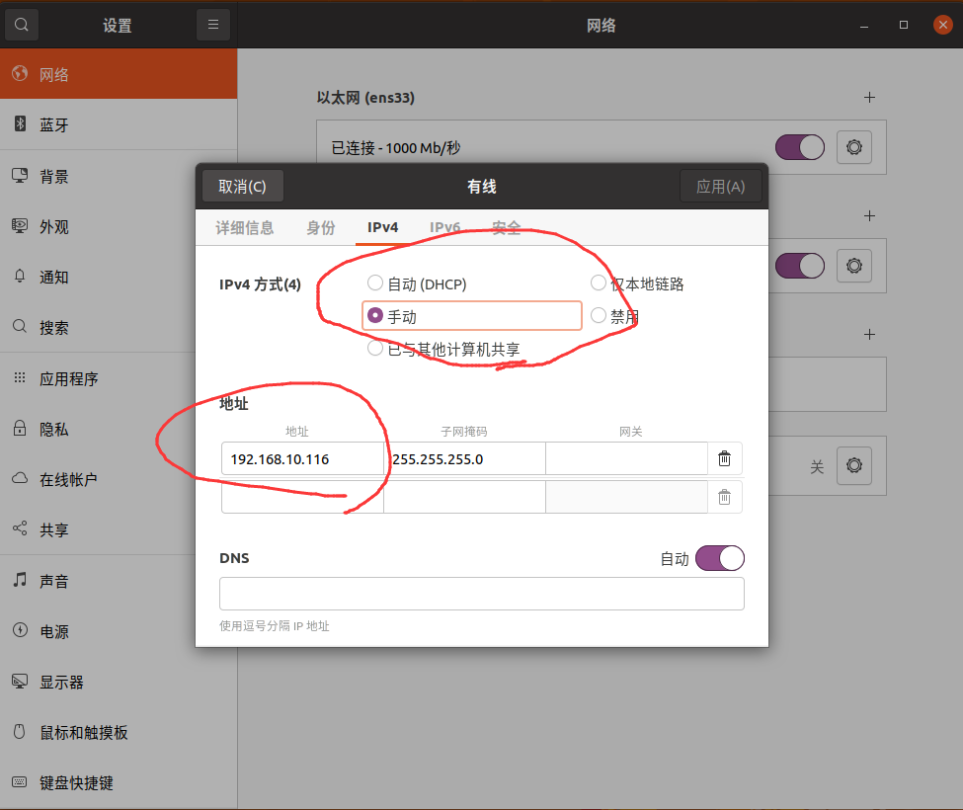
Task: Click the search icon in Settings header
Action: (22, 25)
